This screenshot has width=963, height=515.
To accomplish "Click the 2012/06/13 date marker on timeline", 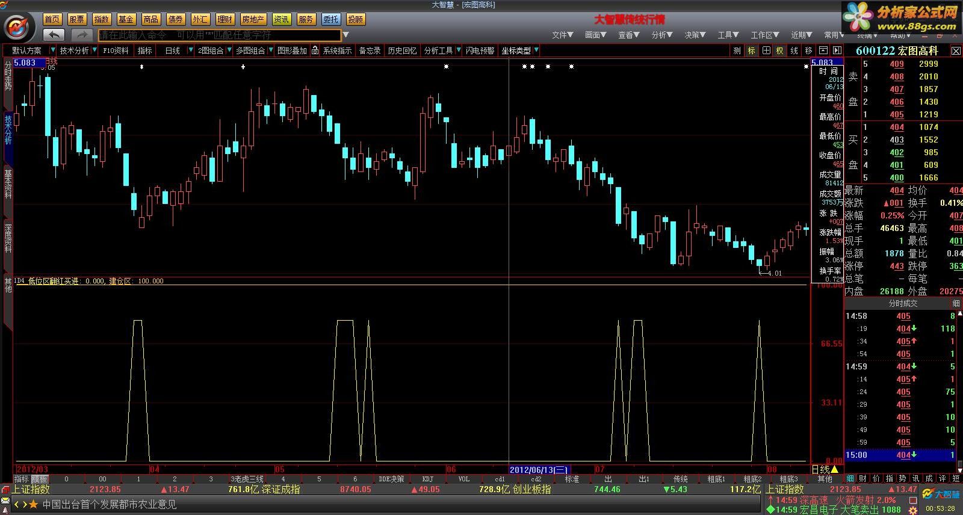I will 539,469.
